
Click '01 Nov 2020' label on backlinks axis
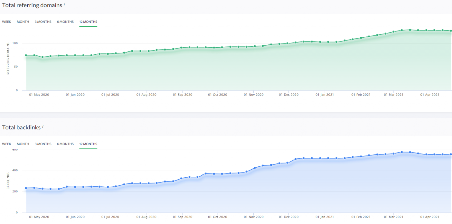point(254,217)
